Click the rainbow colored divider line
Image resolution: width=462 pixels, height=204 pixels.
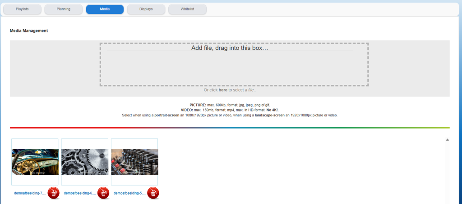[x=230, y=128]
